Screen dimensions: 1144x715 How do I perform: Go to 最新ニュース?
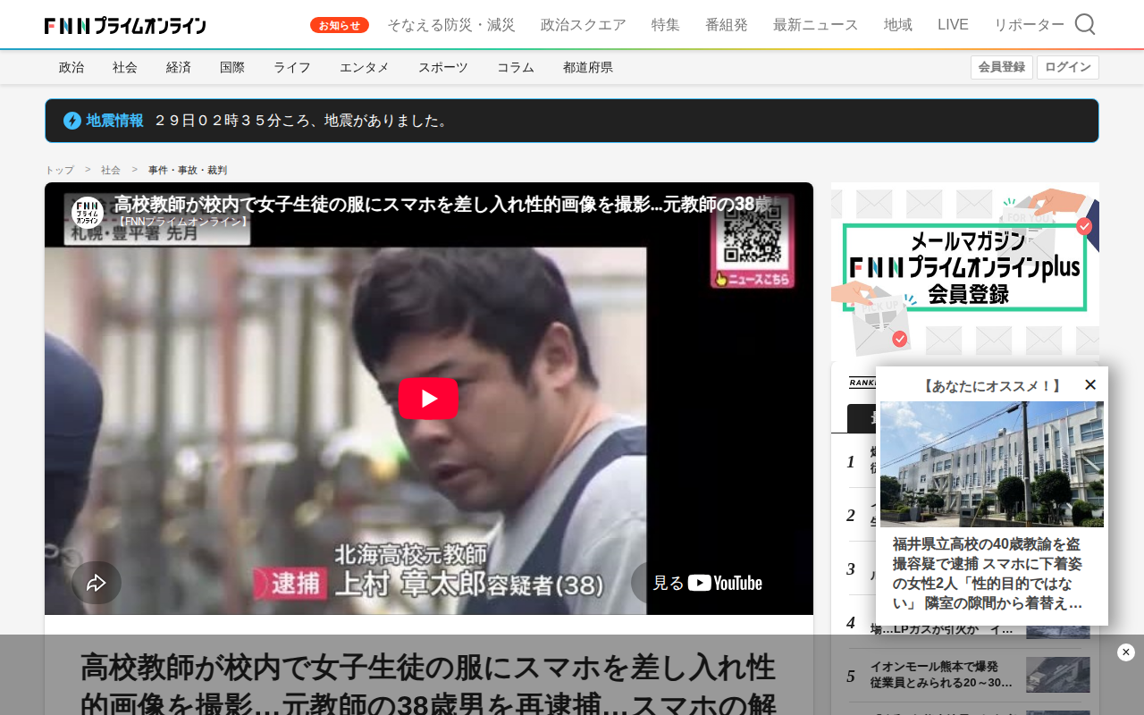pyautogui.click(x=816, y=25)
